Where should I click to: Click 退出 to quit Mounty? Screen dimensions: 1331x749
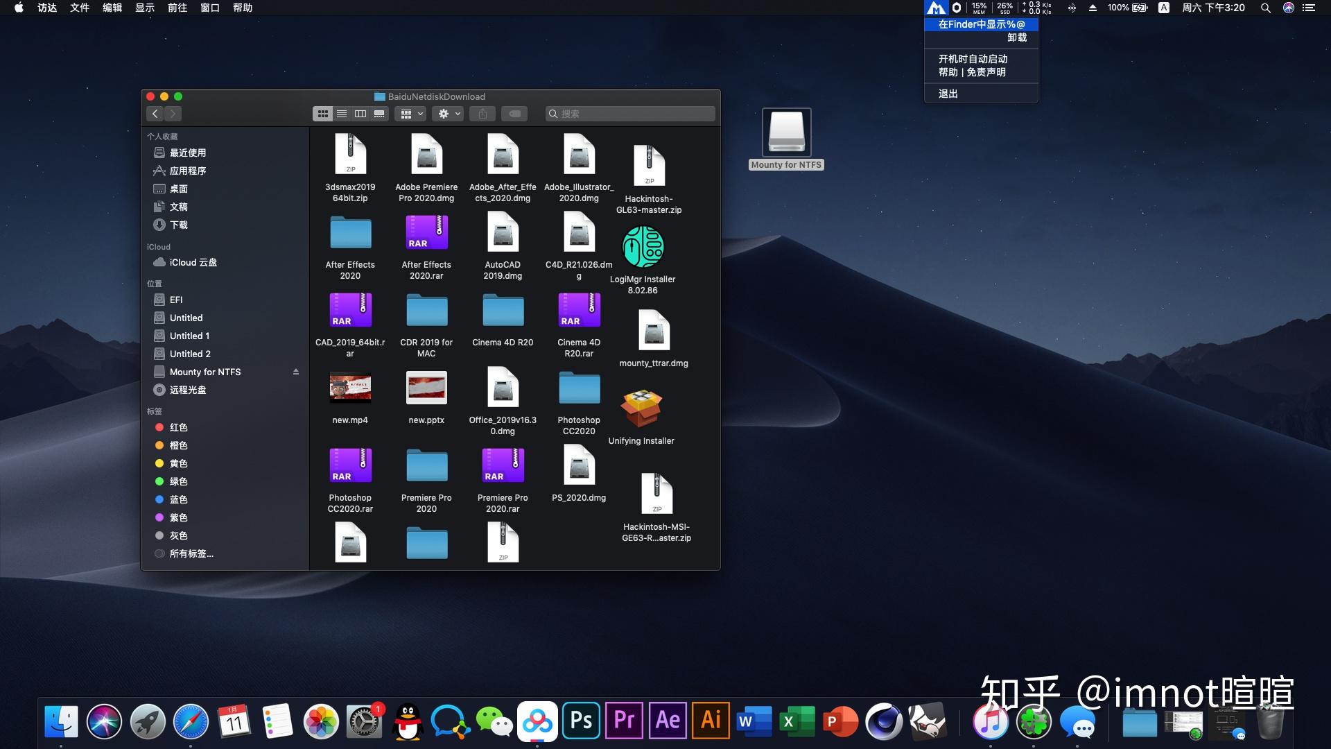[948, 94]
